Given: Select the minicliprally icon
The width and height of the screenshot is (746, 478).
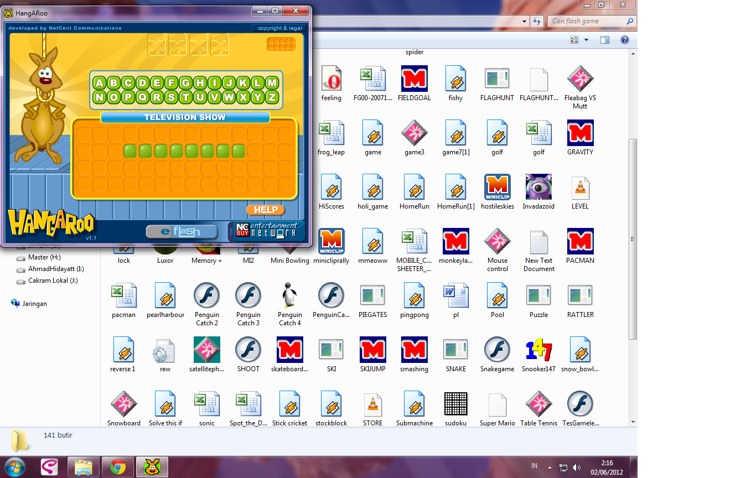Looking at the screenshot, I should 331,247.
